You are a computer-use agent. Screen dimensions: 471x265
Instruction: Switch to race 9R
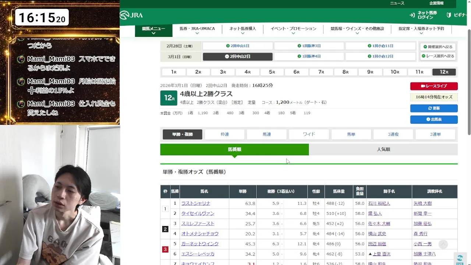click(370, 72)
